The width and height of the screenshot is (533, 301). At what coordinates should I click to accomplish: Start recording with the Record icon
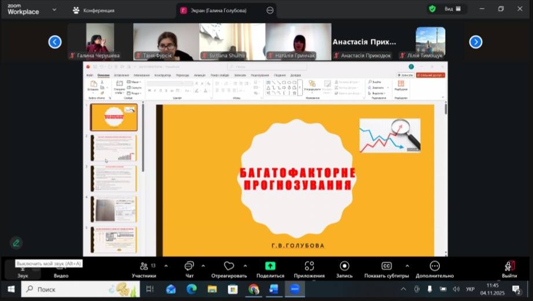[x=344, y=266]
